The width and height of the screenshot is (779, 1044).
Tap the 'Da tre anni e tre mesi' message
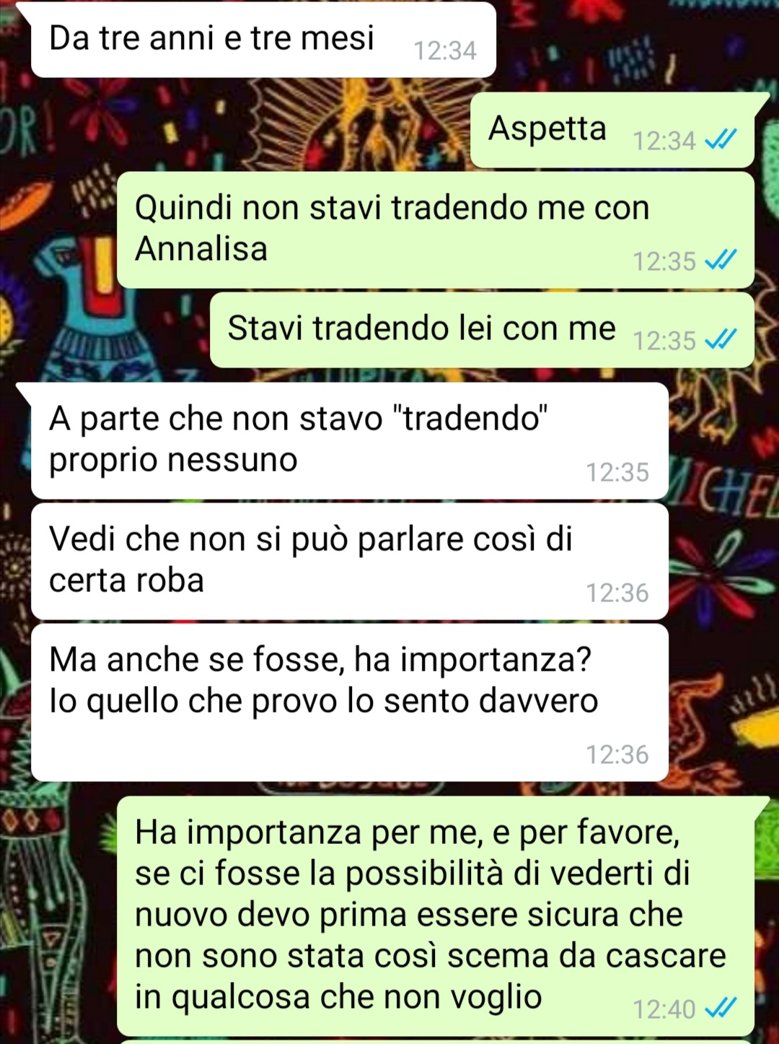(263, 40)
